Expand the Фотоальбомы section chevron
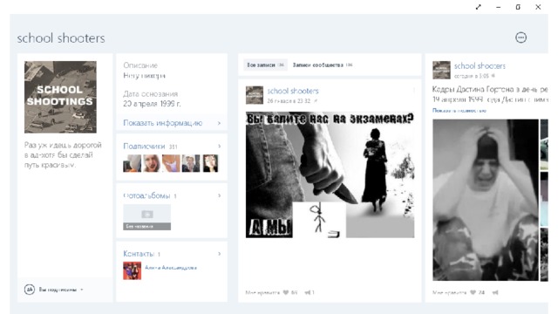 point(219,195)
